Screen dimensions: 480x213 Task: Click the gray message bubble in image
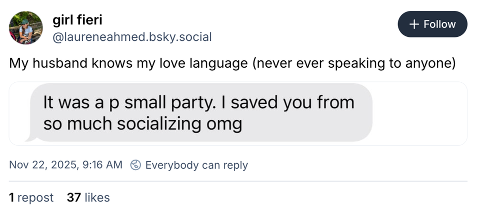pos(200,113)
